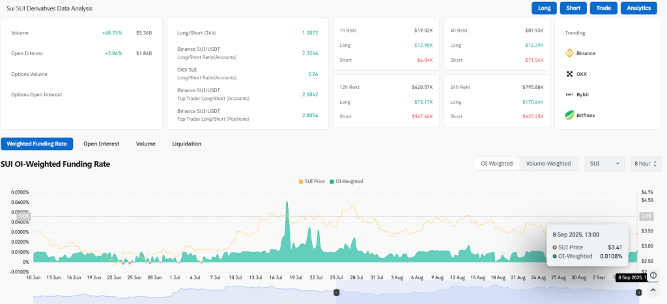This screenshot has width=667, height=304.
Task: Open the Open Interest tab
Action: [101, 144]
